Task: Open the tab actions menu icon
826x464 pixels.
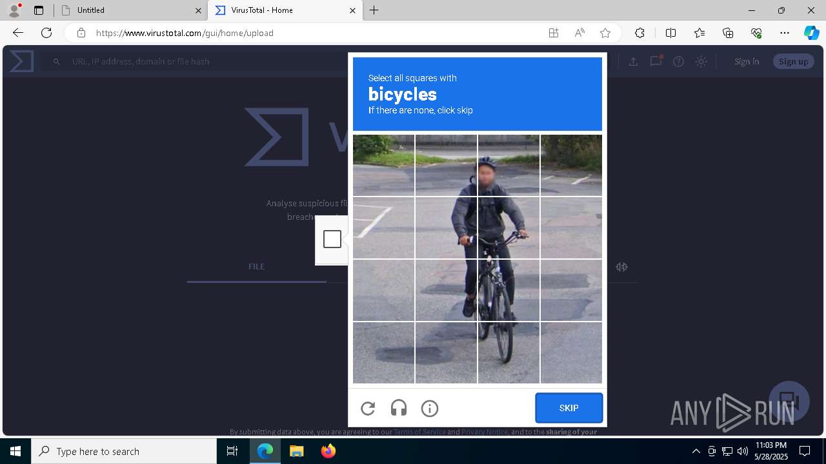Action: [39, 10]
